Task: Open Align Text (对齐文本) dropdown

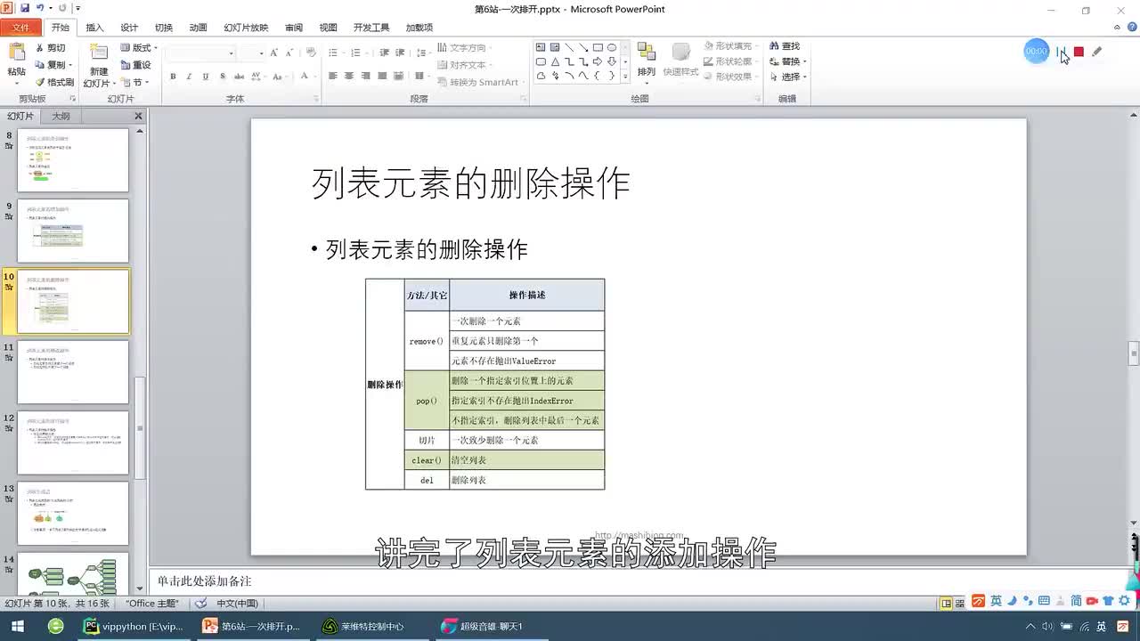Action: pos(466,65)
